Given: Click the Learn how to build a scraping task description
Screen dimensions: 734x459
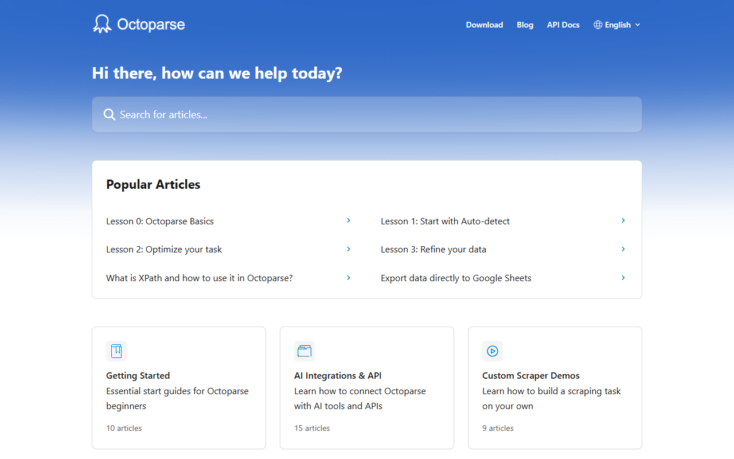Looking at the screenshot, I should tap(552, 399).
